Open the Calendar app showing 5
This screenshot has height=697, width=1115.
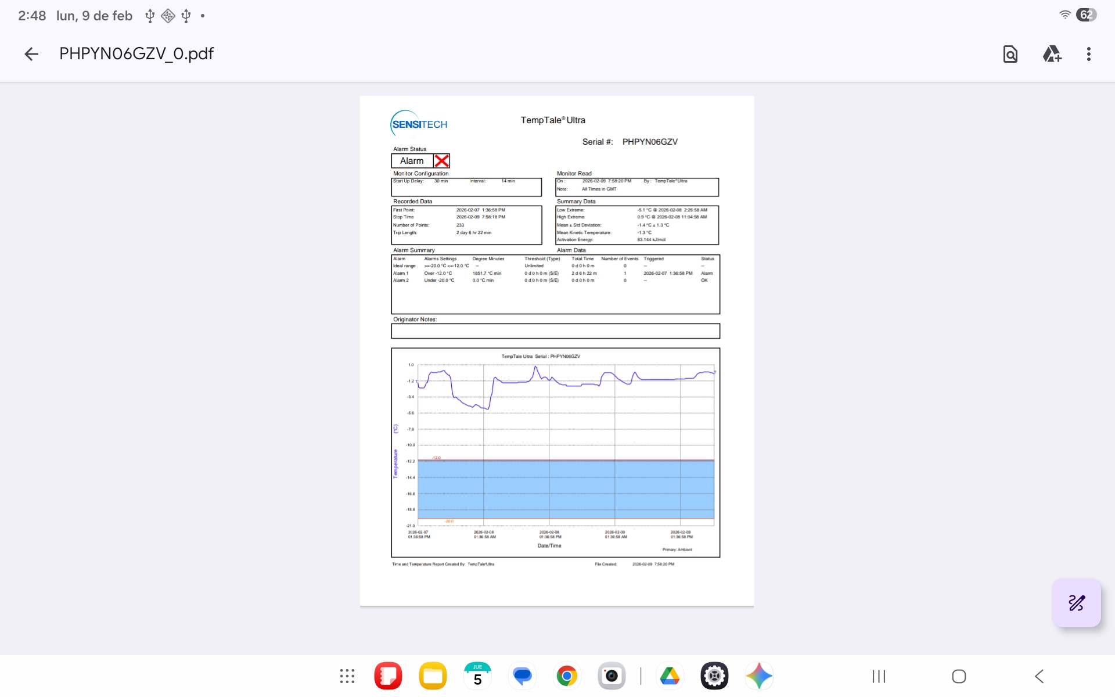pos(477,676)
